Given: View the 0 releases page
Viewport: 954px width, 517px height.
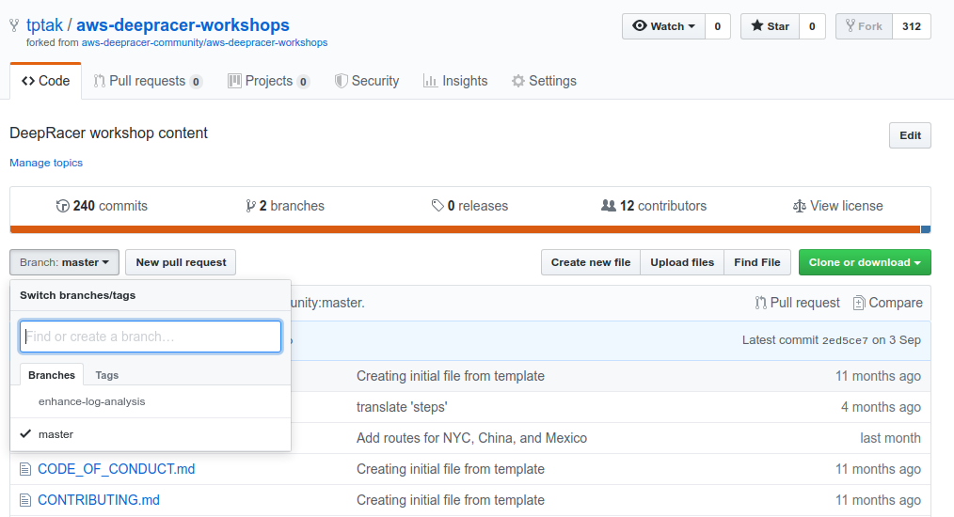Looking at the screenshot, I should click(469, 206).
